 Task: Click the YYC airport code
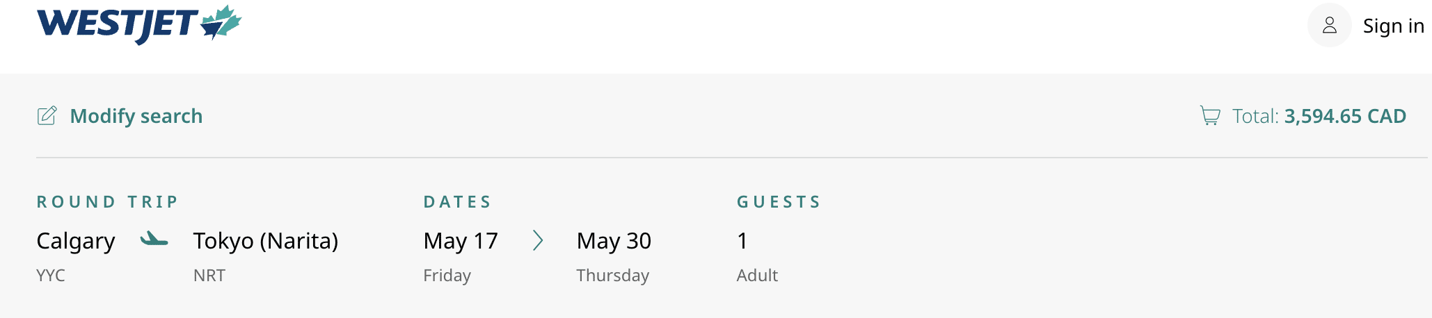[x=51, y=276]
